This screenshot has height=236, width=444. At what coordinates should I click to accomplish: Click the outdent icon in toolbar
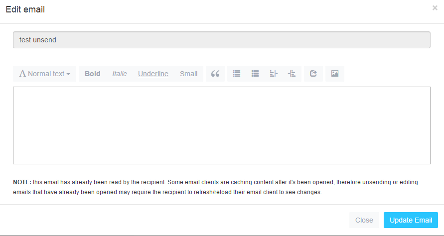(274, 74)
